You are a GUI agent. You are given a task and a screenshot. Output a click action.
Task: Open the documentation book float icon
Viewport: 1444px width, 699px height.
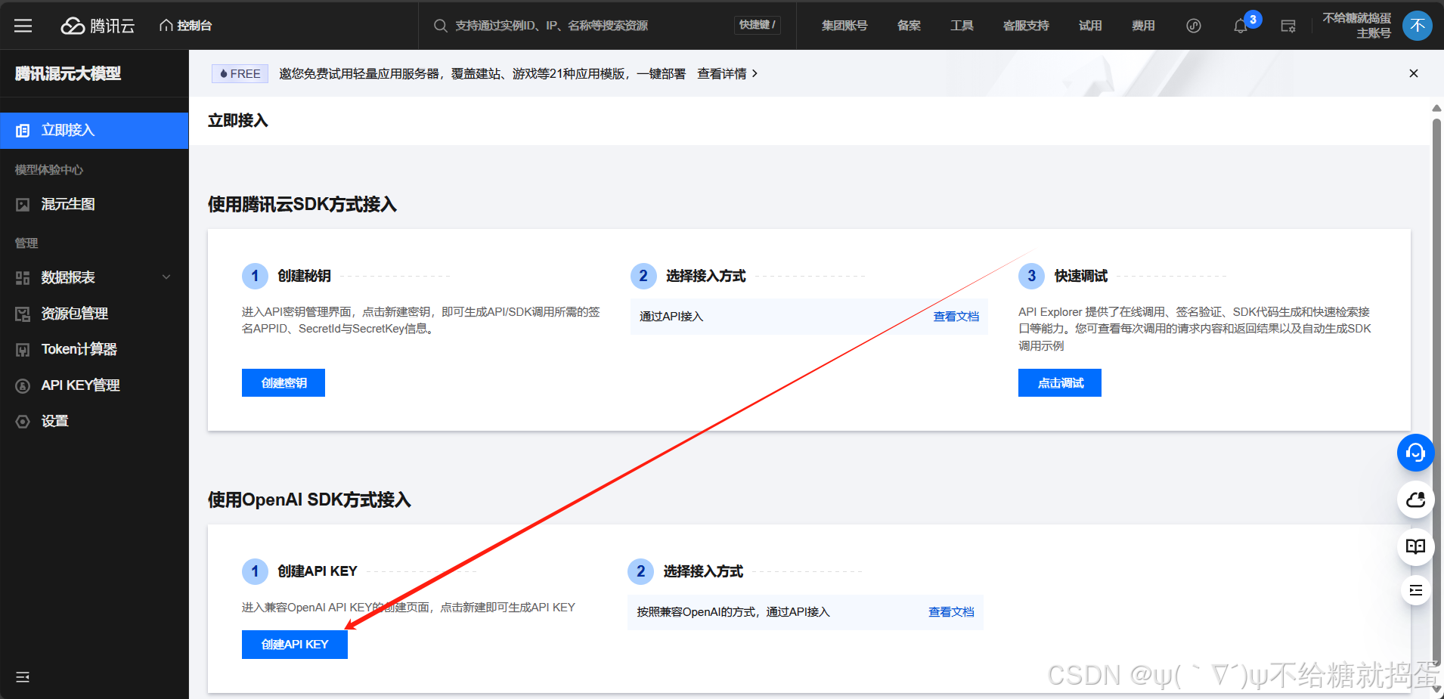[1415, 546]
